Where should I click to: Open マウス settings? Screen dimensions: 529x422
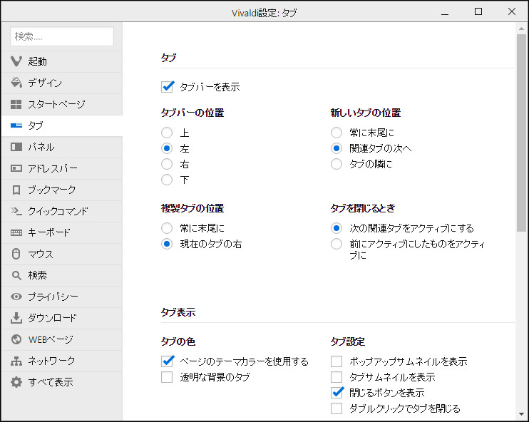coord(62,254)
